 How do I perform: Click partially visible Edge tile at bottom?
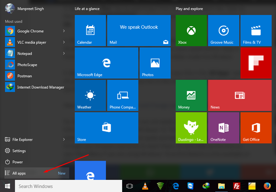[x=90, y=170]
